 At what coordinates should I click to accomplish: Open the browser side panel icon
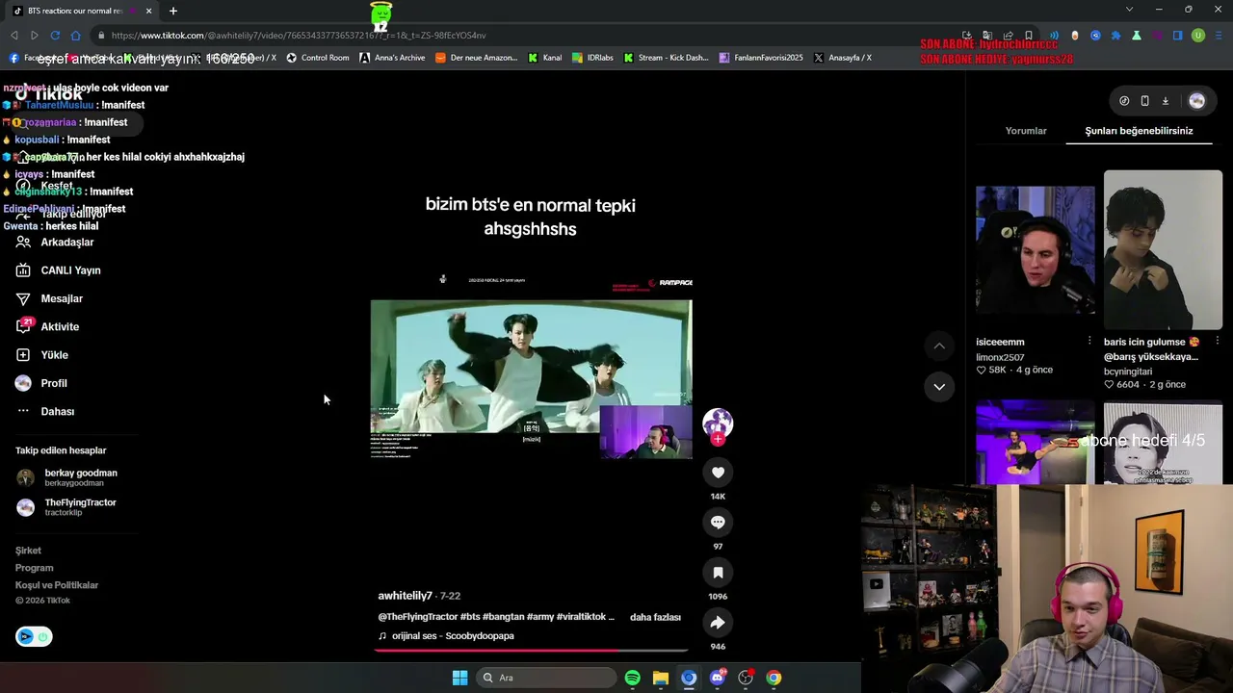(1177, 36)
